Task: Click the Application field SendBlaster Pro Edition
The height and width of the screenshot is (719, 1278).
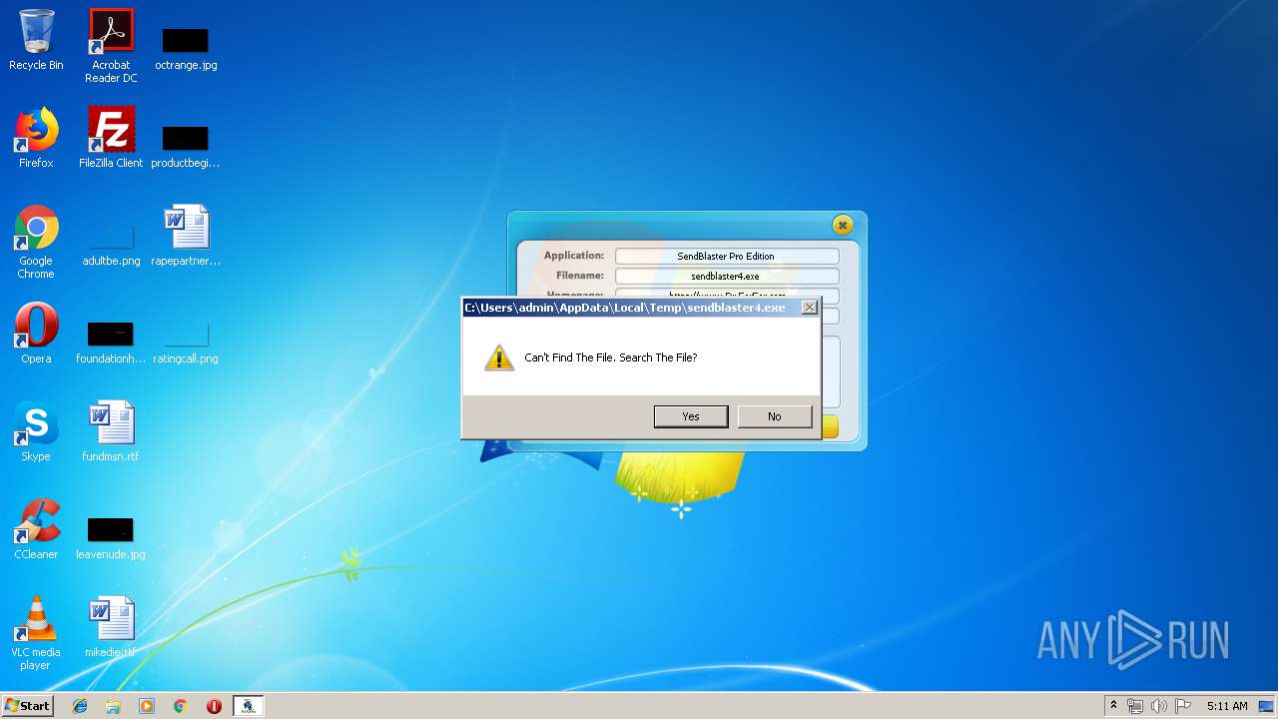Action: (727, 257)
